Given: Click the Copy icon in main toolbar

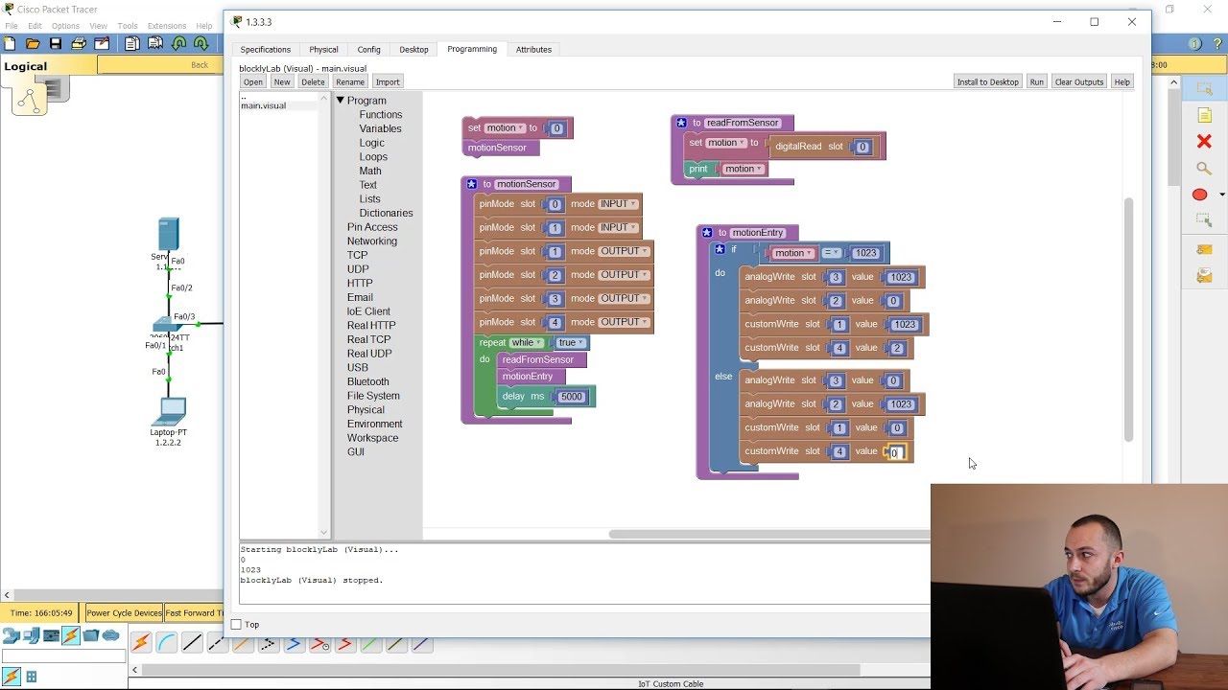Looking at the screenshot, I should tap(132, 43).
